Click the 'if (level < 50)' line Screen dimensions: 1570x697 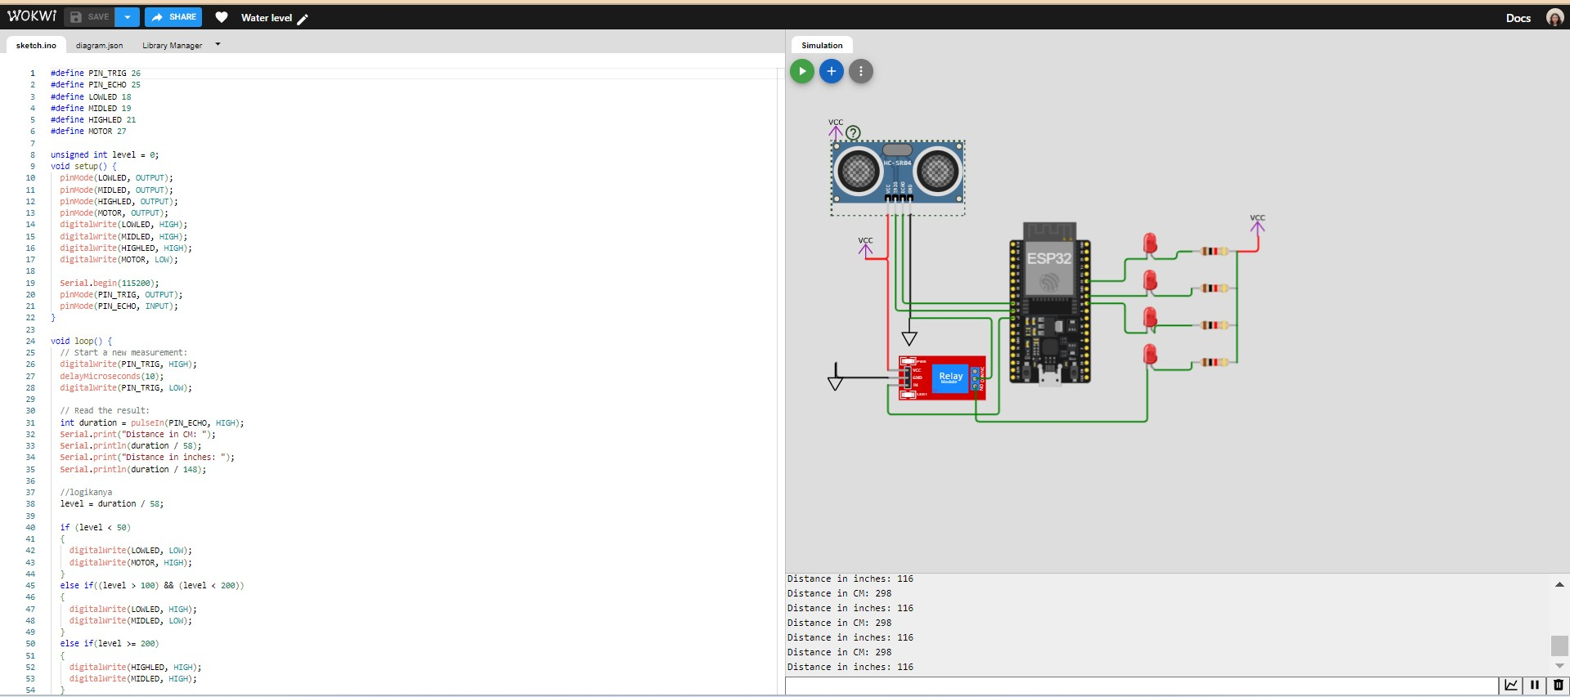[x=95, y=528]
